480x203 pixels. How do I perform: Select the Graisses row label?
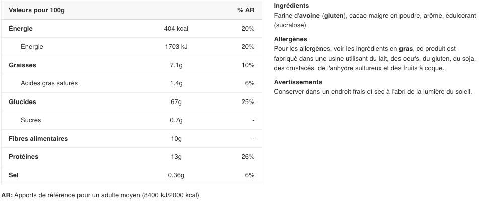coord(23,65)
